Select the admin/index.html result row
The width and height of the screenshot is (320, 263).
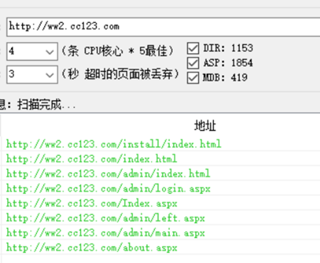click(161, 173)
